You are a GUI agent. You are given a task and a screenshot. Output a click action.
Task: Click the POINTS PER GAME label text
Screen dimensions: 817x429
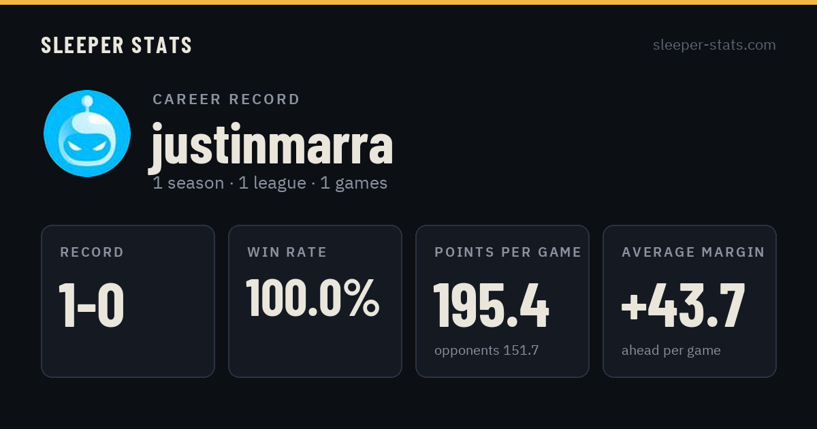[508, 252]
